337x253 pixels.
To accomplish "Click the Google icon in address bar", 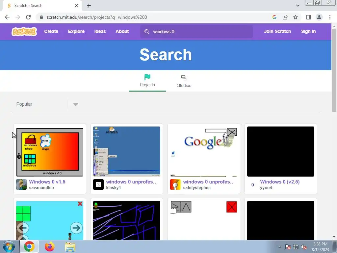I will pos(274,17).
